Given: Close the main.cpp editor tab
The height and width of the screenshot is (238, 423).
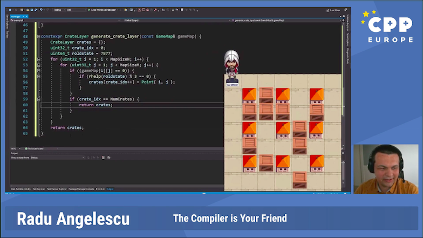Looking at the screenshot, I should (26, 16).
